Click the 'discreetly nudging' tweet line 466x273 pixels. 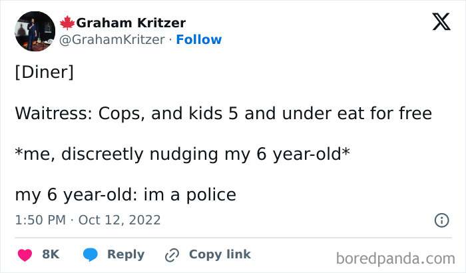click(182, 154)
